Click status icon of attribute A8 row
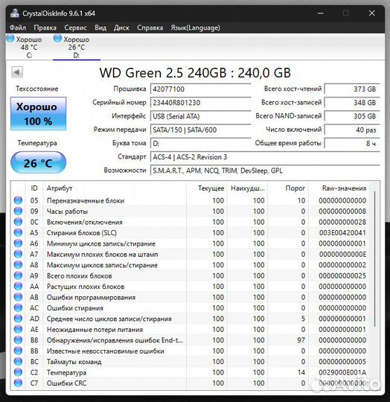 point(18,265)
